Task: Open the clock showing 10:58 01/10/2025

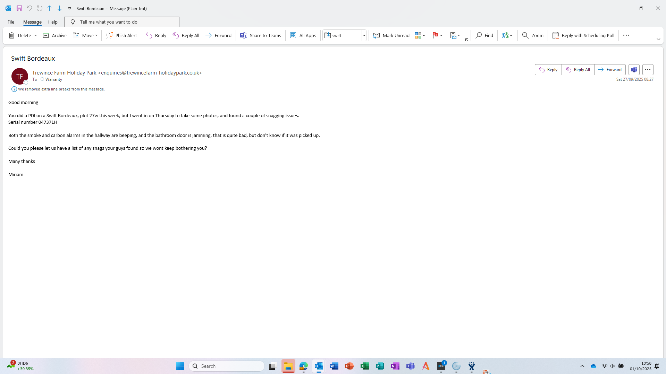Action: click(641, 366)
